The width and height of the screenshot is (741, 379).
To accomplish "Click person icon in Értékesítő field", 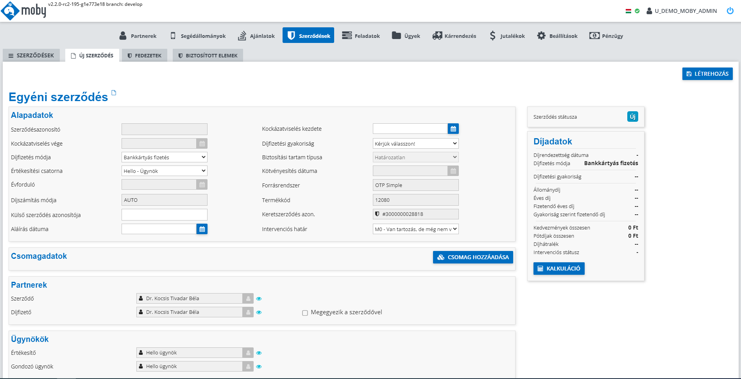I will [248, 353].
